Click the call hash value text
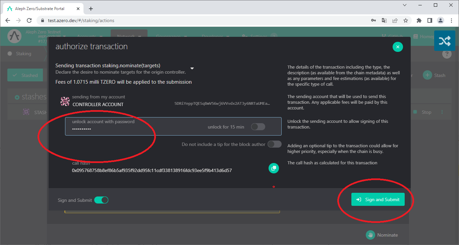Viewport: 459px width, 245px height. pos(152,170)
